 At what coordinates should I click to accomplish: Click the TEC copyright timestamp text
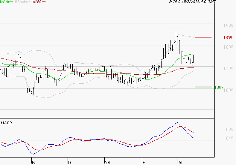(192, 2)
